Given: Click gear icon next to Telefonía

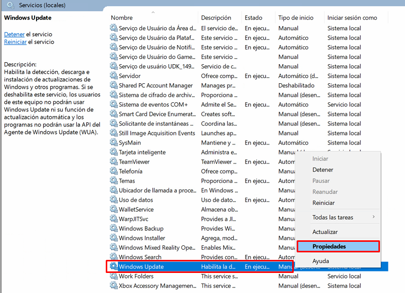Looking at the screenshot, I should click(114, 171).
